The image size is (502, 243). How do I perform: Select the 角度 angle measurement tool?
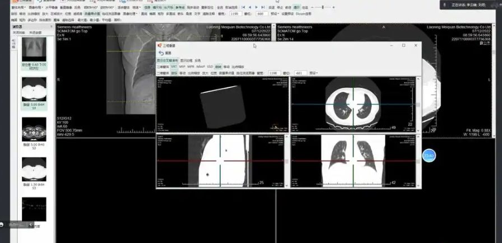click(189, 14)
